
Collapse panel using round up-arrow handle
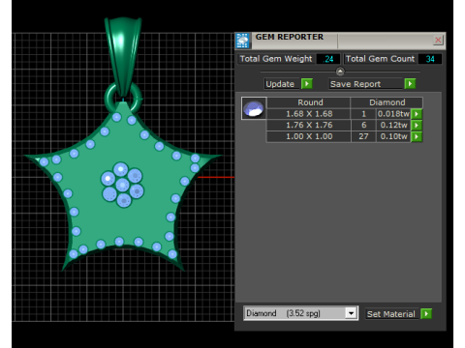pos(340,71)
